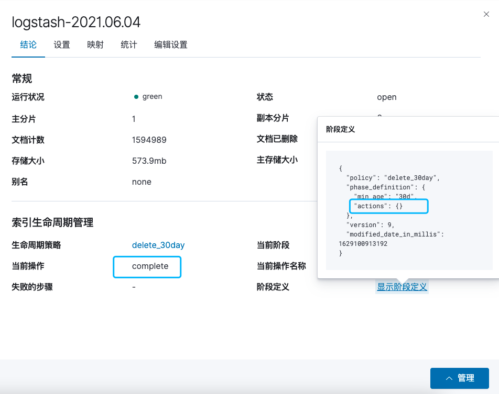Click the 当前操作名称 label
Screen dimensions: 499x394
[281, 266]
